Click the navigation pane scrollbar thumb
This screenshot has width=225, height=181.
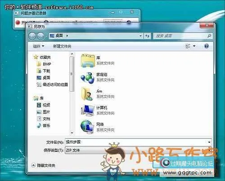click(72, 74)
